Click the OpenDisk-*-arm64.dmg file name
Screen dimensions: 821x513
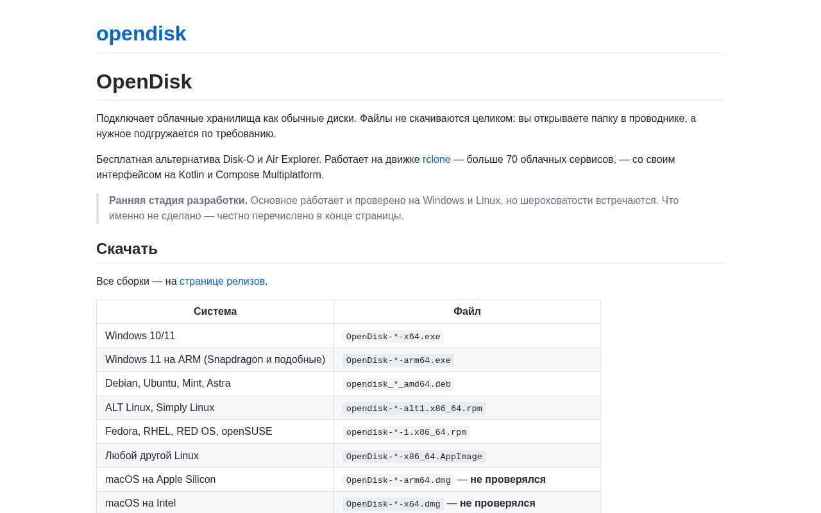point(398,480)
